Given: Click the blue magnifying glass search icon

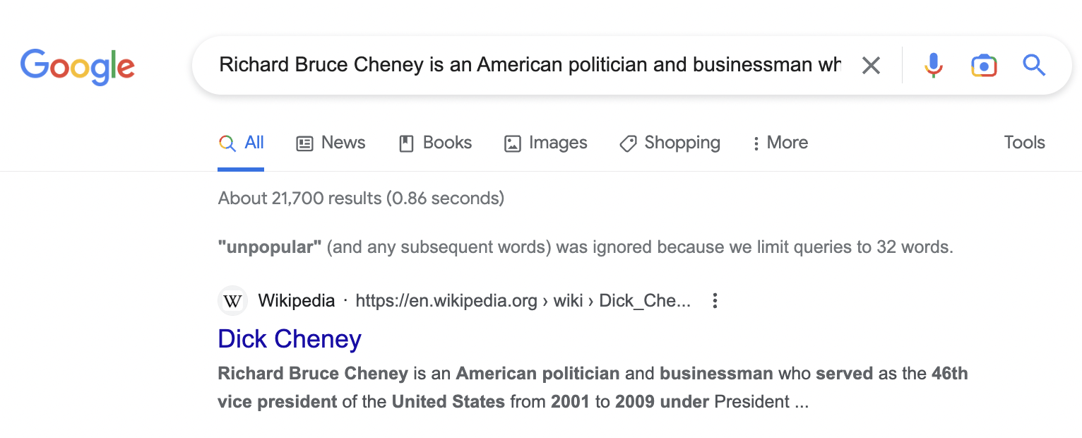Looking at the screenshot, I should click(x=1034, y=66).
